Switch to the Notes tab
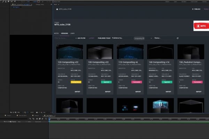Viewport: 209px width, 139px height. point(56,33)
